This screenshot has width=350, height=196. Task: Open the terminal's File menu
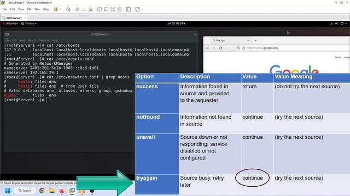[7, 40]
